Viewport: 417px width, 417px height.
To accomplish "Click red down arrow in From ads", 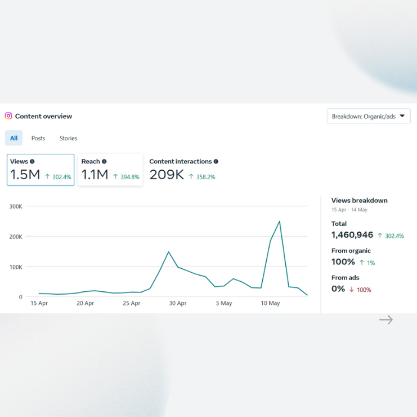I will pos(352,290).
